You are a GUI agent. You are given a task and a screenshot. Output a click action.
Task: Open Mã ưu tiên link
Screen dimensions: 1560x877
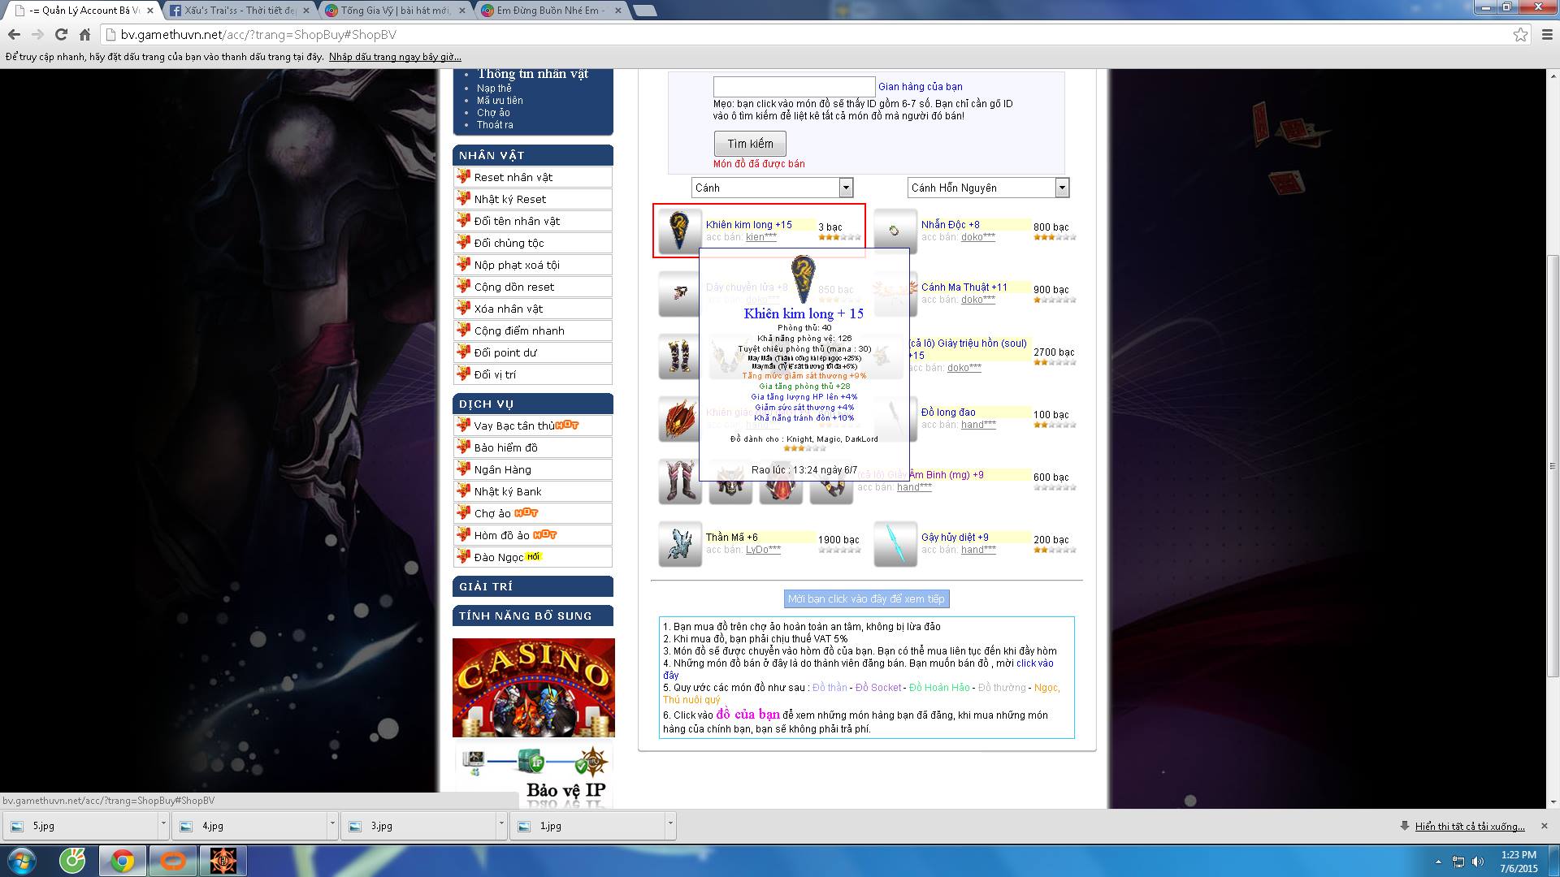pyautogui.click(x=500, y=101)
